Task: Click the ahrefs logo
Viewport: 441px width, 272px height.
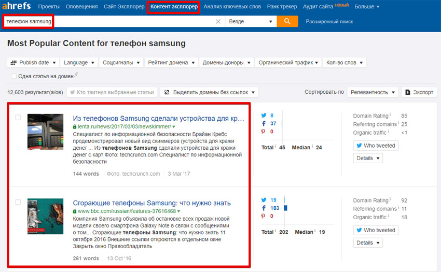Action: point(16,6)
